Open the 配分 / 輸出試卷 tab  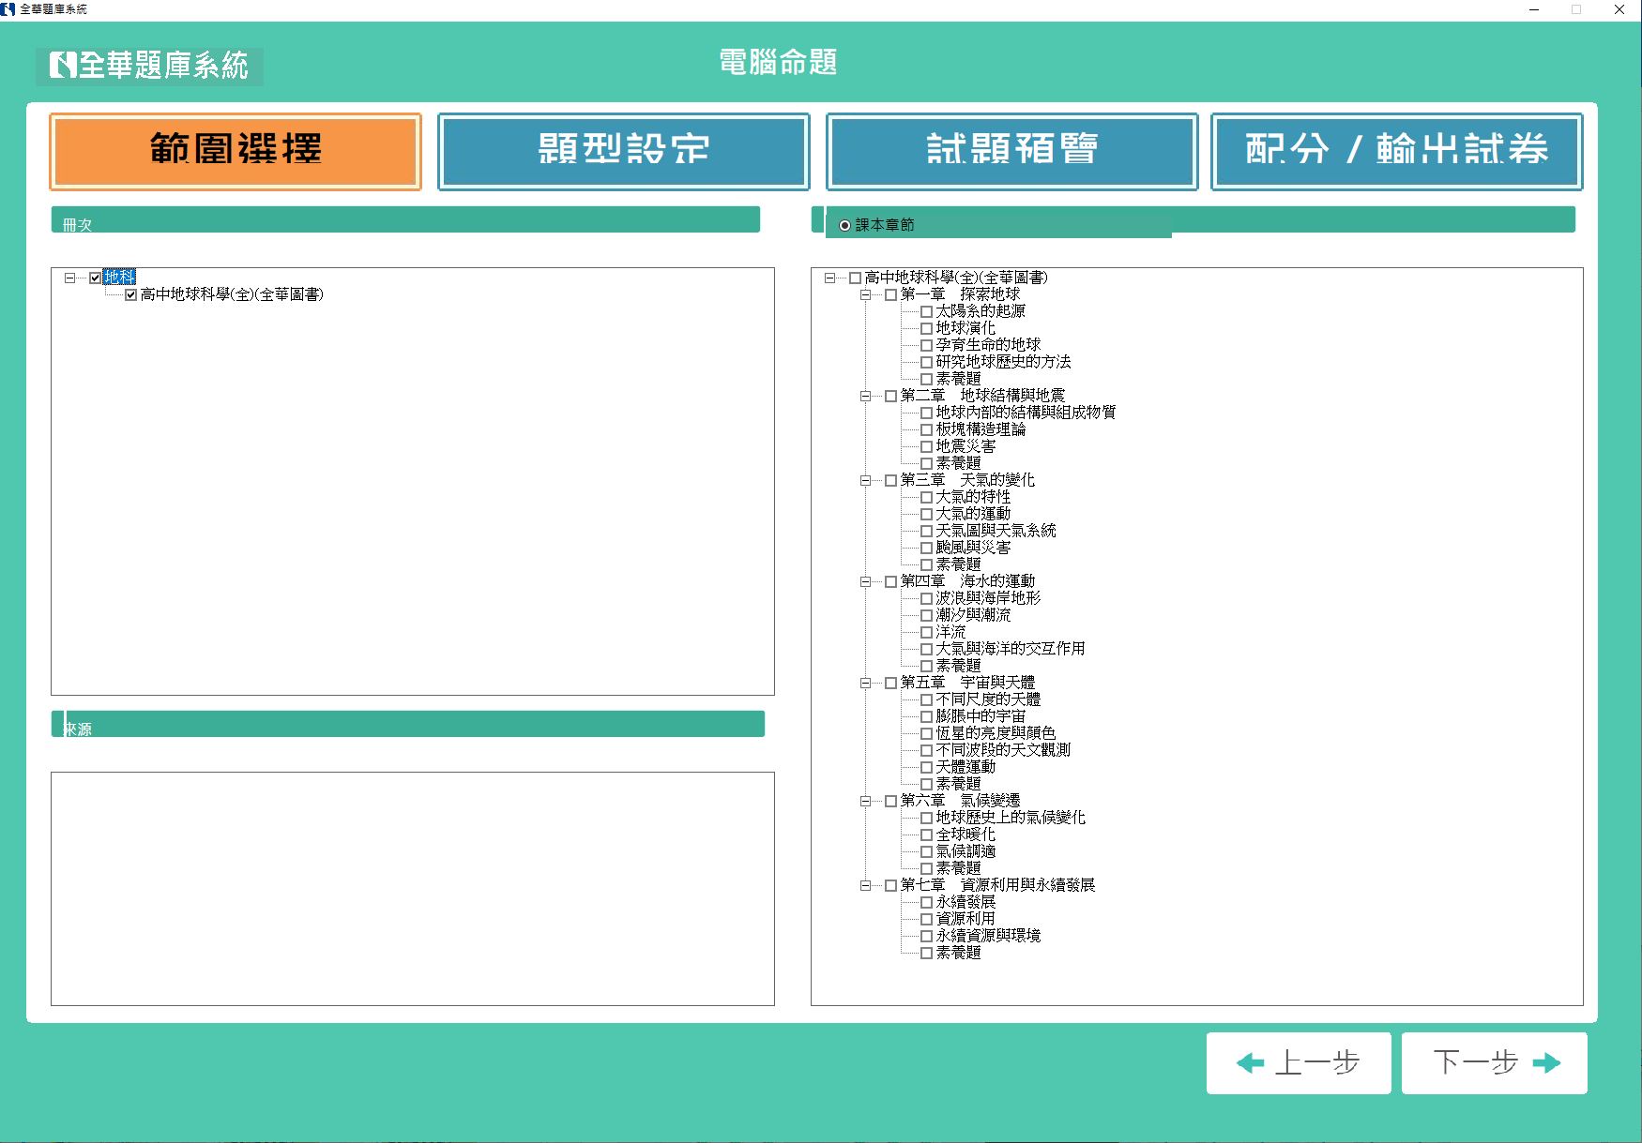1397,152
